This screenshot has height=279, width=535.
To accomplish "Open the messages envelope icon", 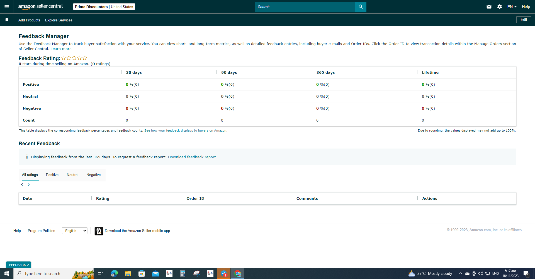I will point(489,7).
